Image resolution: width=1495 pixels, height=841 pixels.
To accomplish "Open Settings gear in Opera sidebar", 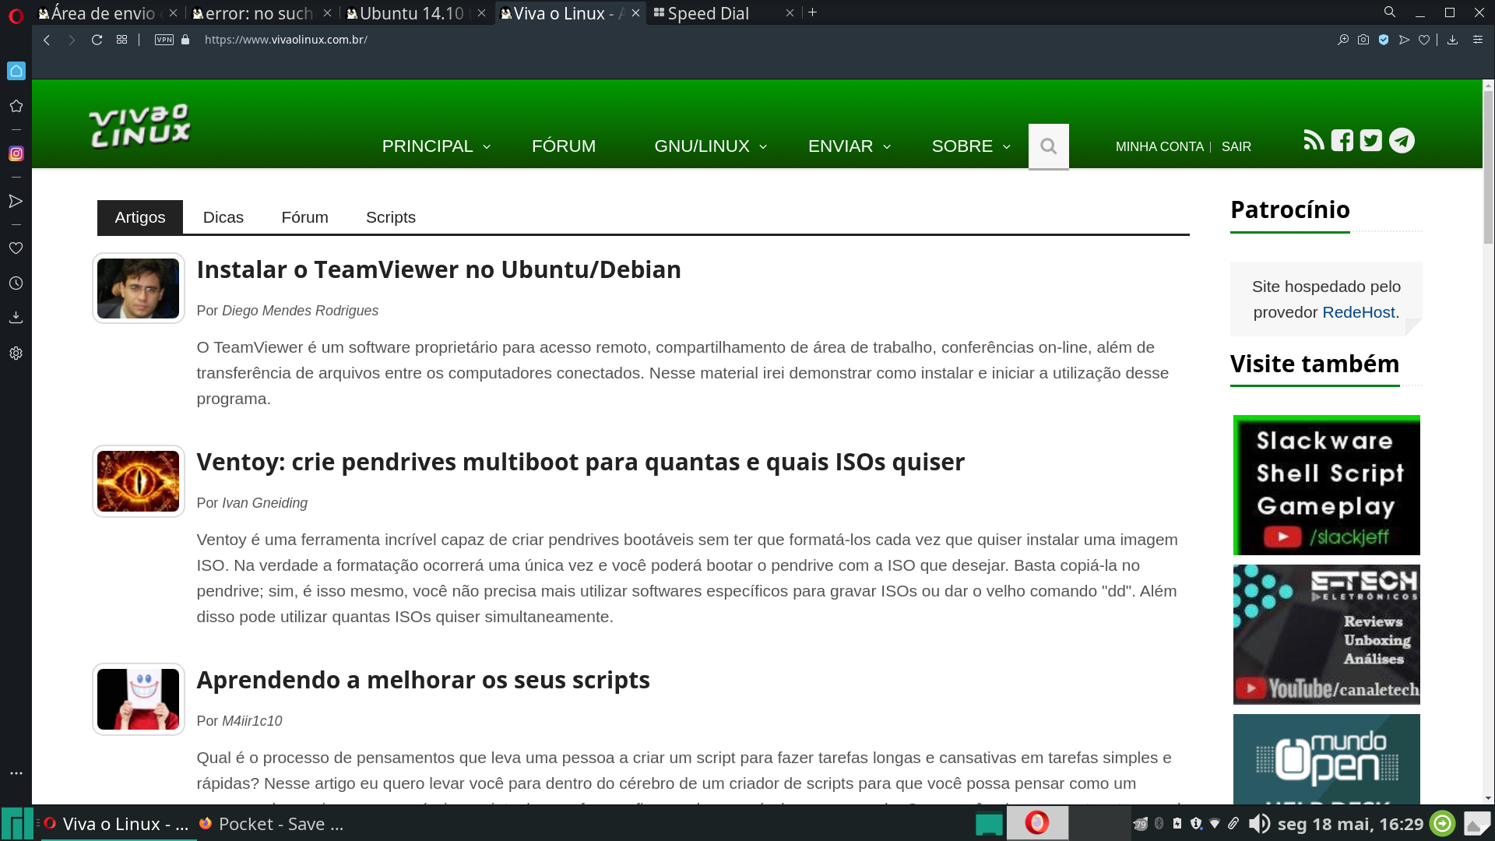I will click(16, 354).
